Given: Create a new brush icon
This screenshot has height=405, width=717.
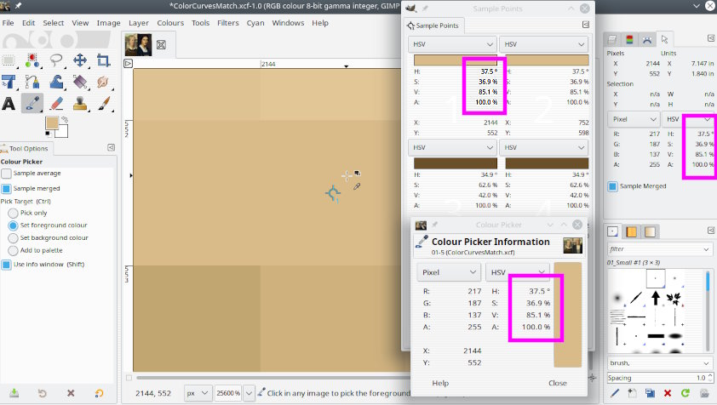Looking at the screenshot, I should 633,393.
